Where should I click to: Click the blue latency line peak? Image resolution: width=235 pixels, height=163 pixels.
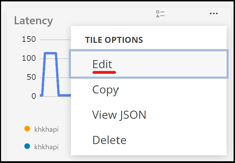[50, 53]
